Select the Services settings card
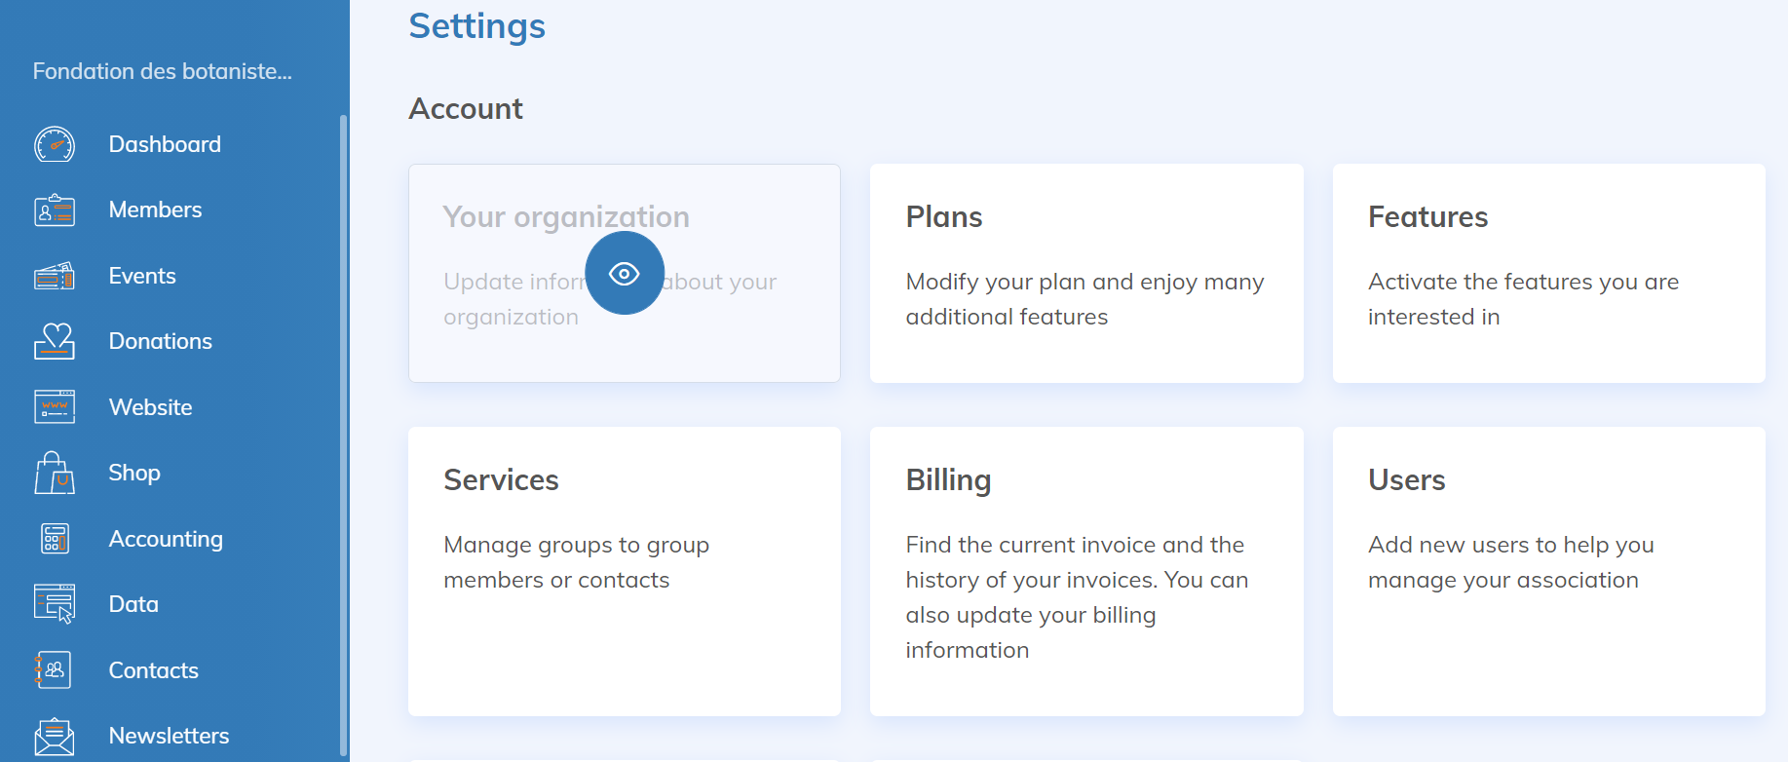The width and height of the screenshot is (1788, 762). [x=624, y=571]
